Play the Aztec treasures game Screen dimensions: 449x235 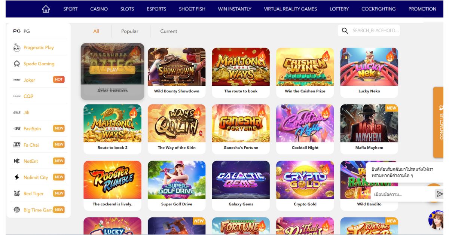(x=112, y=70)
